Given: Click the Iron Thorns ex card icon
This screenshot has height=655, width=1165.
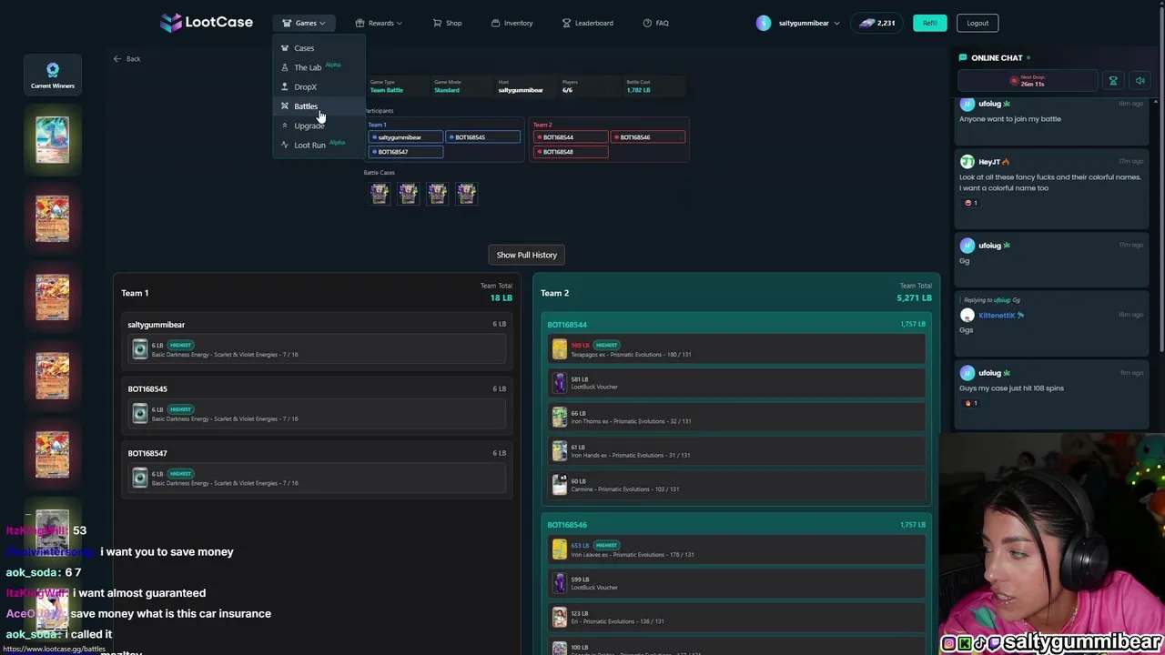Looking at the screenshot, I should 560,417.
